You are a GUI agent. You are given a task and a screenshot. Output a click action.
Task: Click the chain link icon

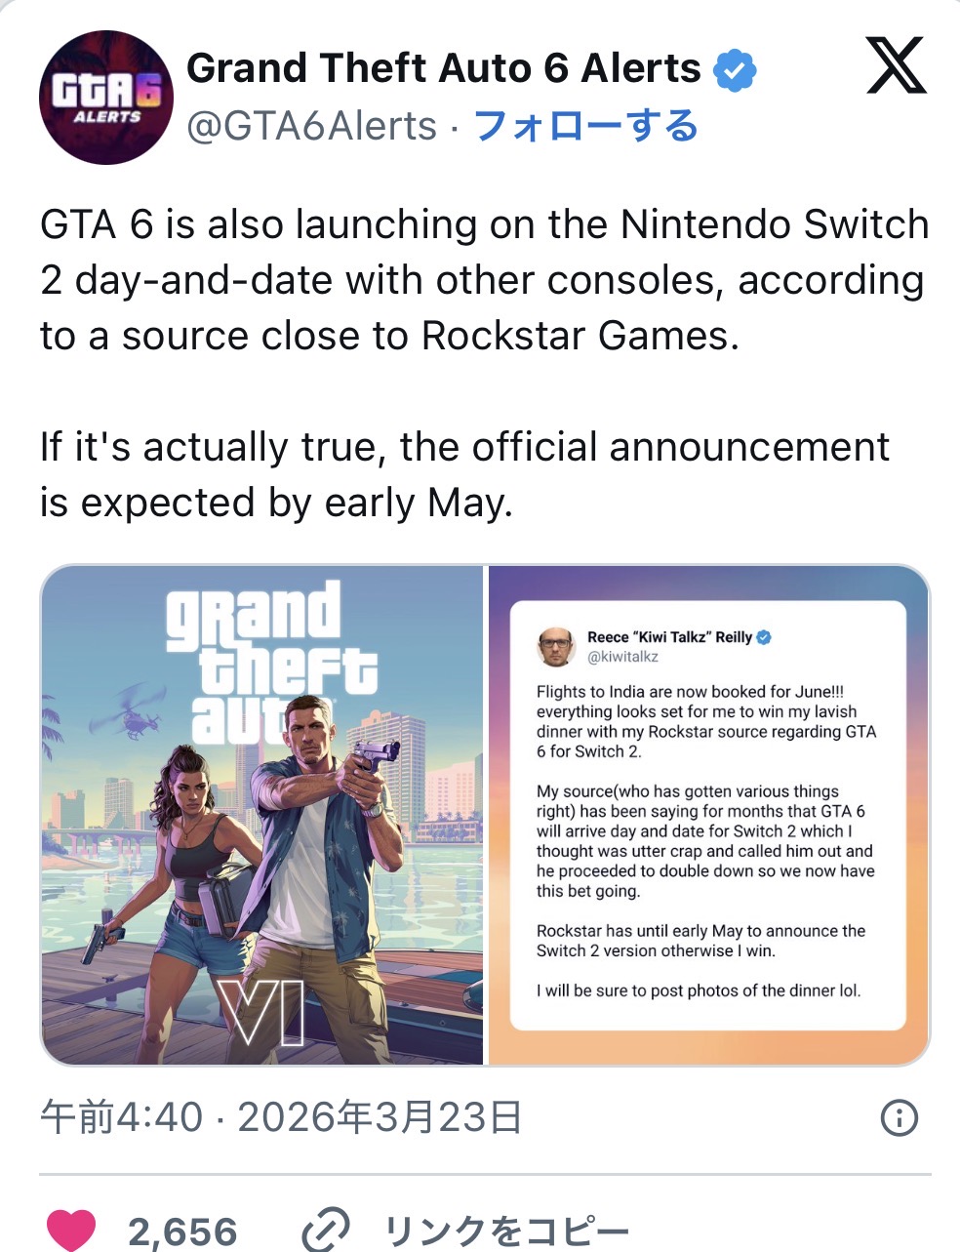pos(325,1231)
